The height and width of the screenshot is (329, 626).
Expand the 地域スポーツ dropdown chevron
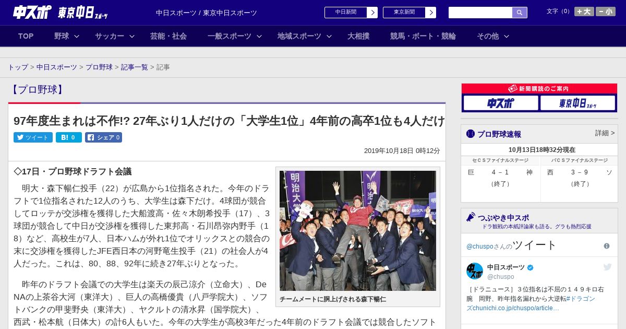click(329, 36)
